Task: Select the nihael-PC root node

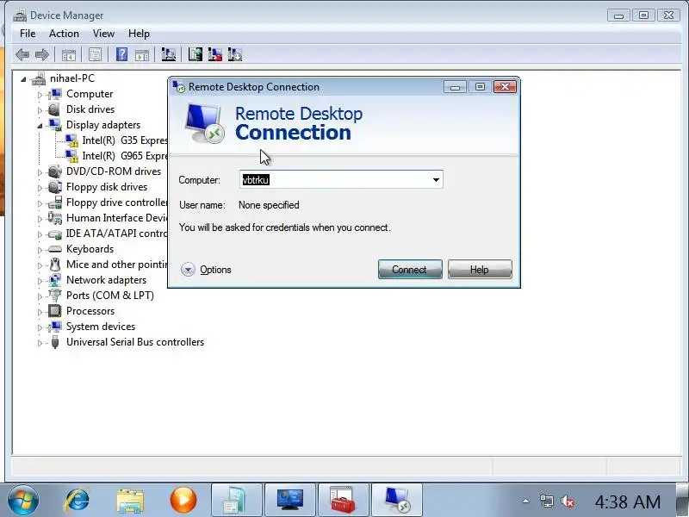Action: (72, 78)
